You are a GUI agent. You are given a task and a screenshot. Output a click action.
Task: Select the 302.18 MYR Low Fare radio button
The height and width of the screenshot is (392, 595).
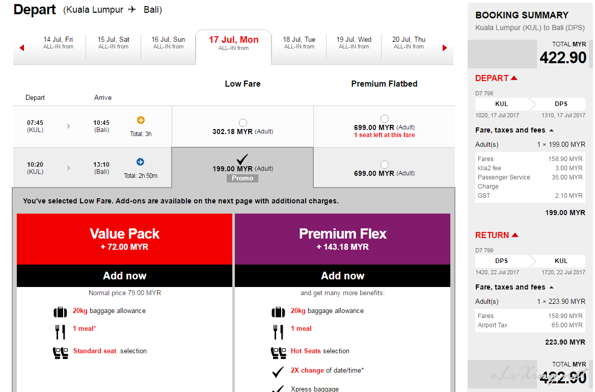[243, 123]
